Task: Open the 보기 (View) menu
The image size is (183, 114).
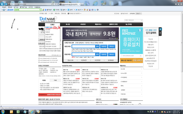Action: (16, 7)
